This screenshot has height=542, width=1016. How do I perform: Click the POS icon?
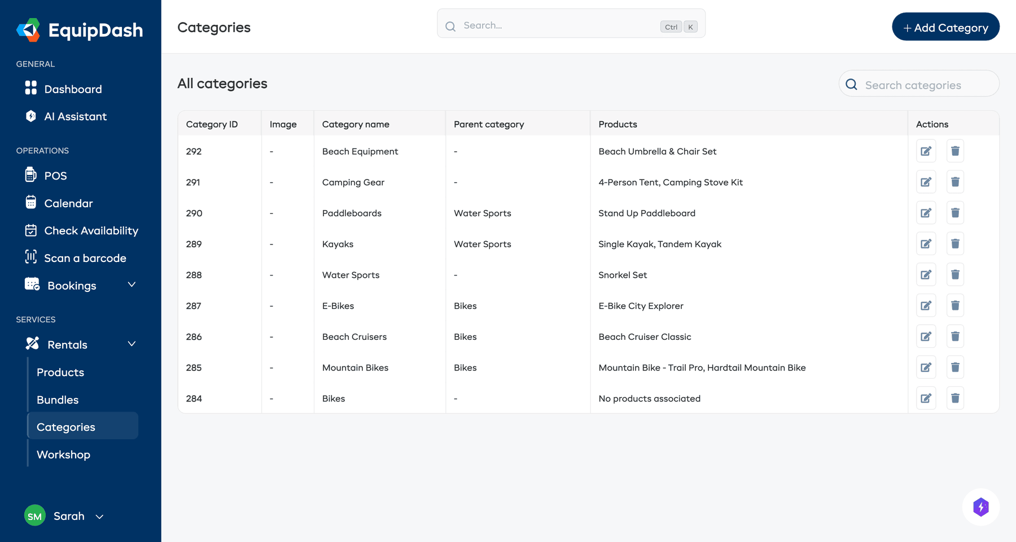point(31,175)
